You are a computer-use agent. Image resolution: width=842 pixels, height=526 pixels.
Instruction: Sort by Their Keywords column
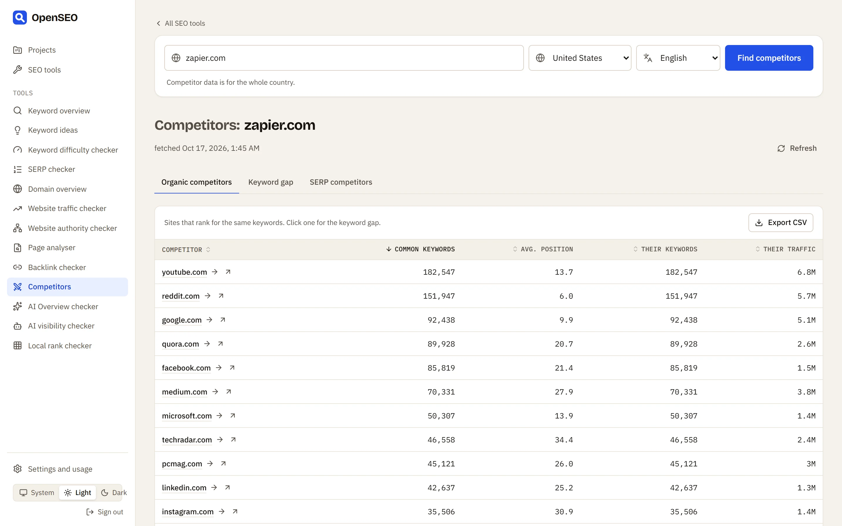[x=665, y=249]
